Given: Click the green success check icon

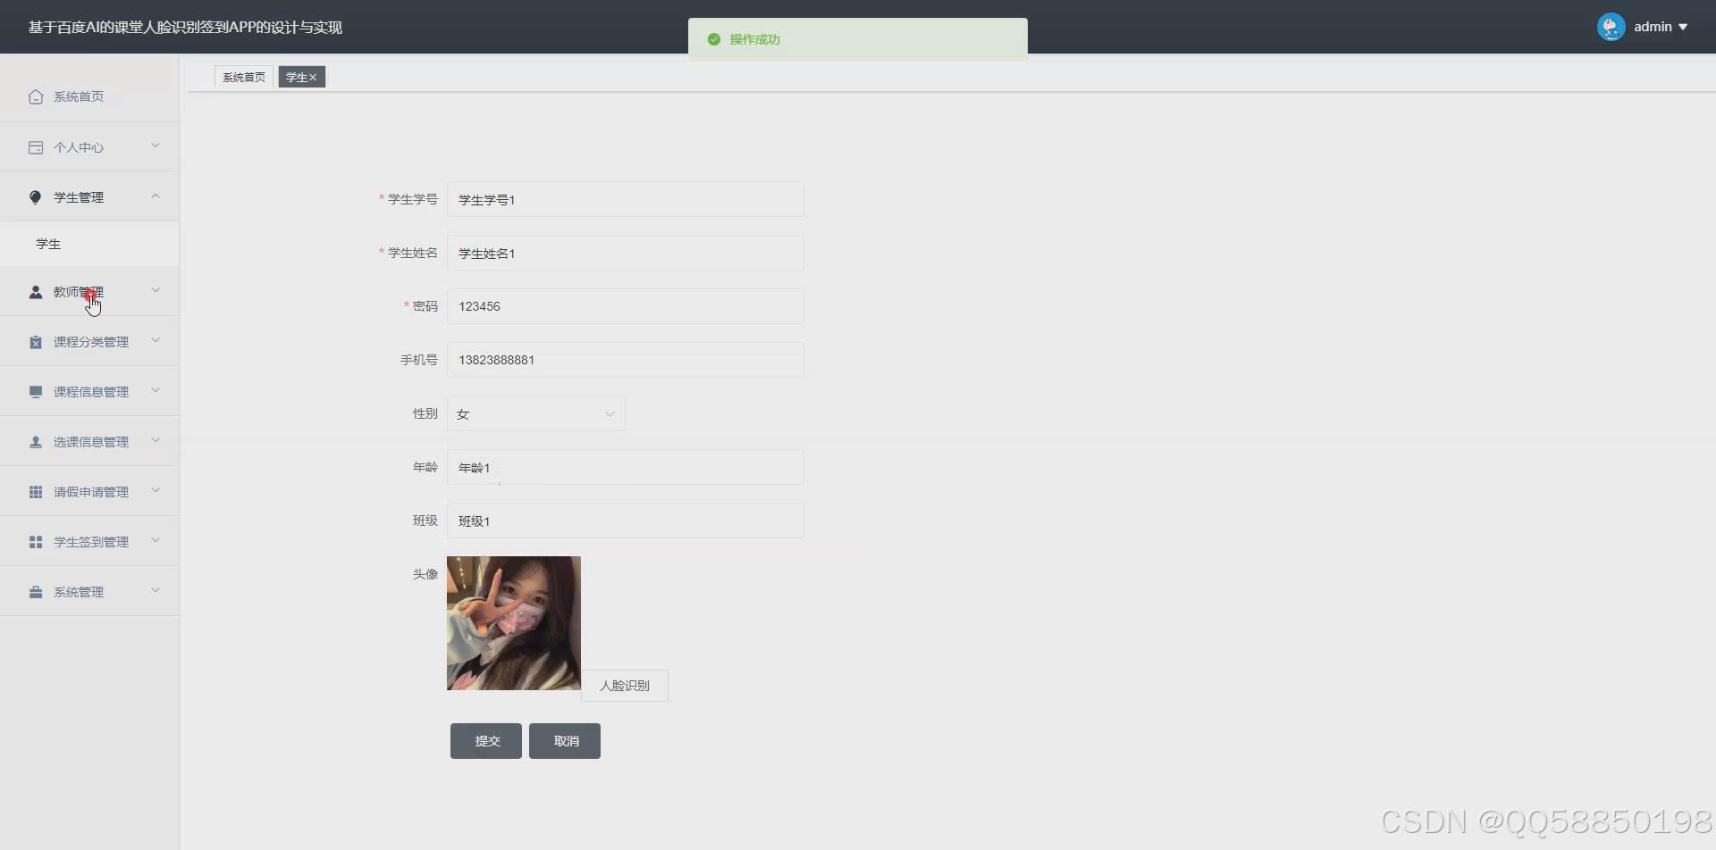Looking at the screenshot, I should coord(713,39).
